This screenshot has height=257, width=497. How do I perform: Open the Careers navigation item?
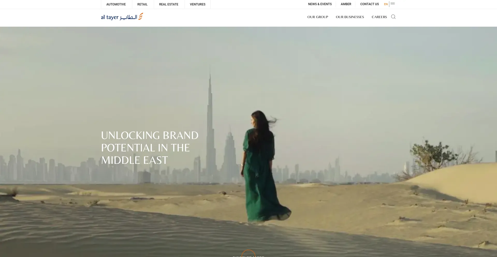pos(379,17)
